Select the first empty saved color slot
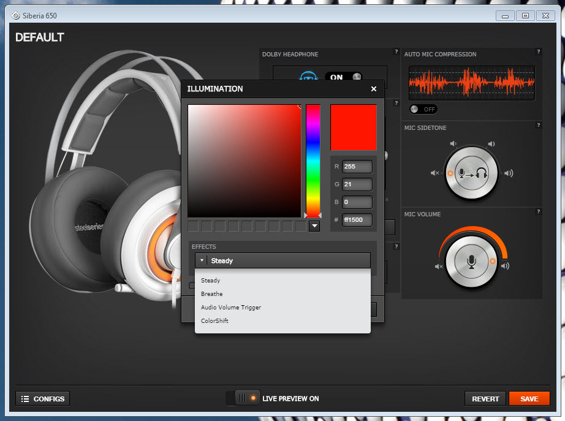 pos(193,226)
